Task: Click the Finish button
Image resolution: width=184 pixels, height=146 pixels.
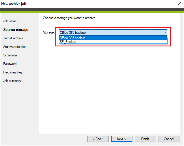Action: click(x=145, y=139)
